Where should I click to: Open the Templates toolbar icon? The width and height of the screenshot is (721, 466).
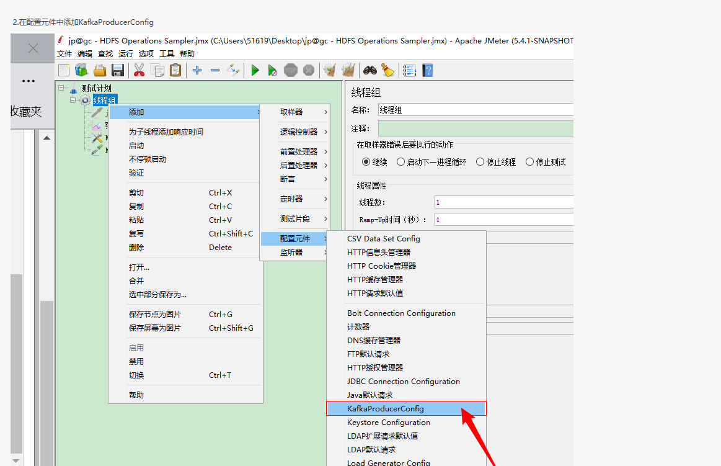pyautogui.click(x=81, y=70)
